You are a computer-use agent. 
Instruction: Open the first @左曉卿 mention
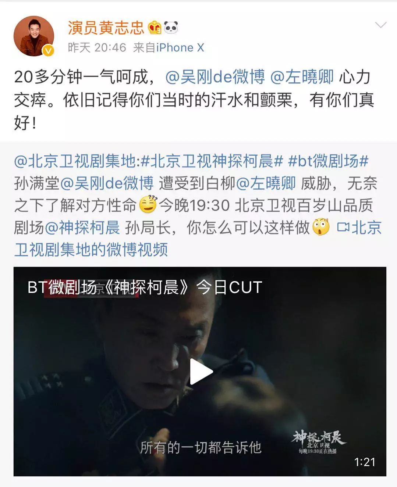[302, 77]
